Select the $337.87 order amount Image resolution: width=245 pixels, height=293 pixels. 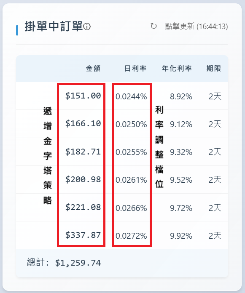[83, 235]
